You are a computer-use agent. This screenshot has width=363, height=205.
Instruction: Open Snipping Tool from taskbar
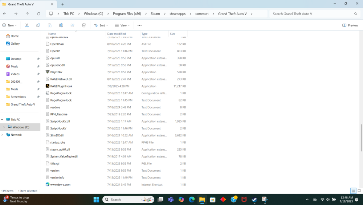tap(265, 200)
